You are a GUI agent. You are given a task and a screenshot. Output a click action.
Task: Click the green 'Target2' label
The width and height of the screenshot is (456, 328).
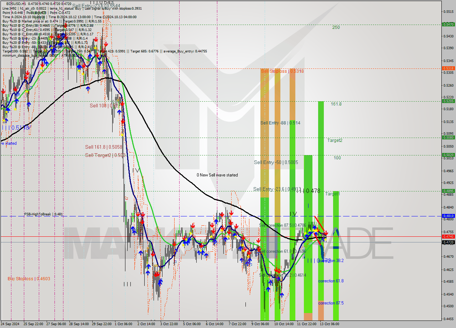point(335,140)
